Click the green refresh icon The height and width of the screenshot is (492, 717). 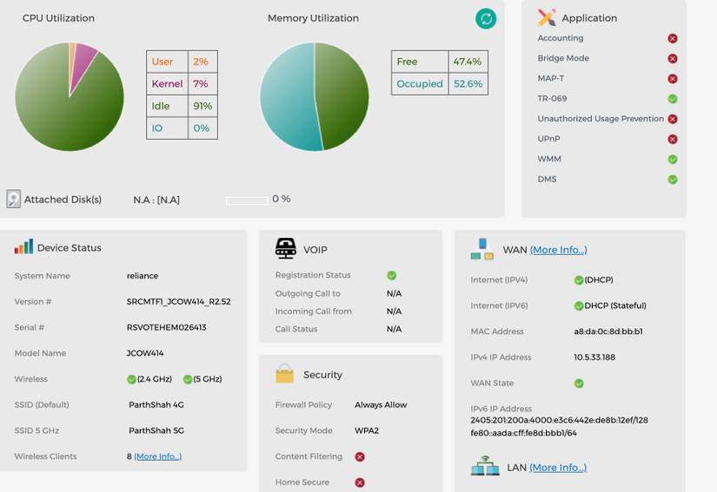point(486,19)
